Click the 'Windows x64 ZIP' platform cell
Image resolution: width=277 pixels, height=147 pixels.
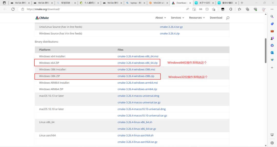[x=49, y=63]
